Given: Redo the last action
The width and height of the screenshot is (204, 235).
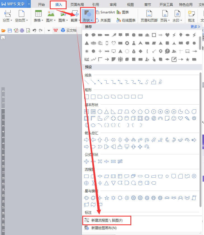Looking at the screenshot, I should click(41, 30).
